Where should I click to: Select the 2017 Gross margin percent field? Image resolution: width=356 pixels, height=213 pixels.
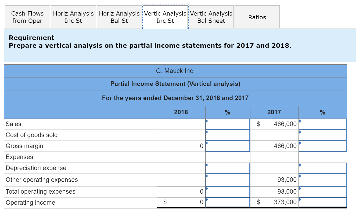[x=323, y=146]
